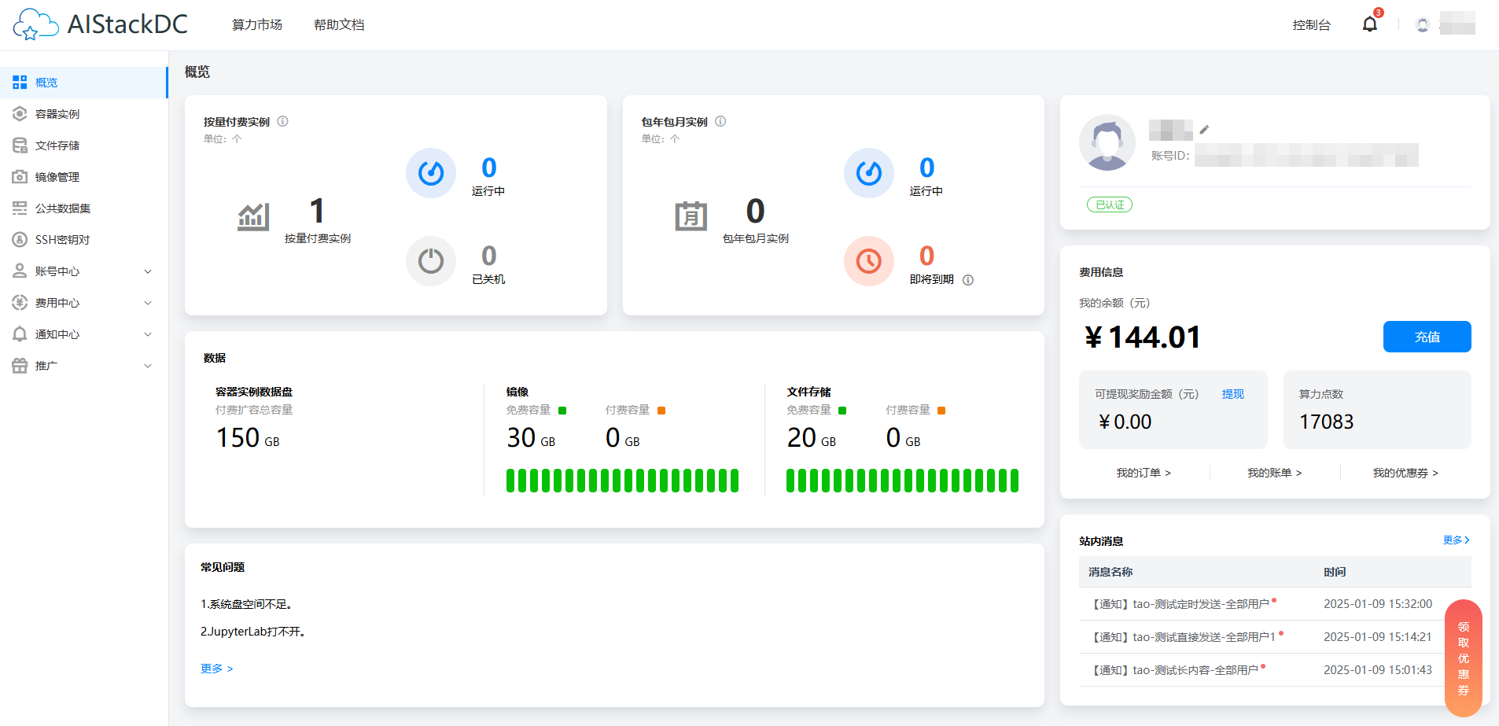The height and width of the screenshot is (726, 1499).
Task: Click the grey power icon for 已关机
Action: pos(431,261)
